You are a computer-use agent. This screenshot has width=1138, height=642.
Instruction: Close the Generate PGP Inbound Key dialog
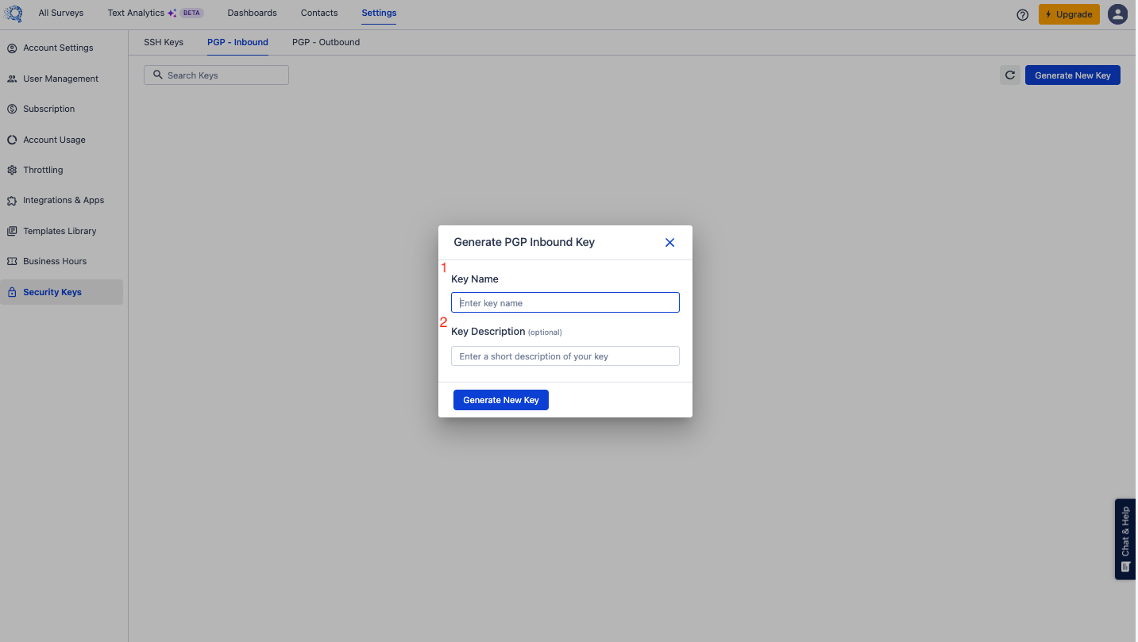669,243
